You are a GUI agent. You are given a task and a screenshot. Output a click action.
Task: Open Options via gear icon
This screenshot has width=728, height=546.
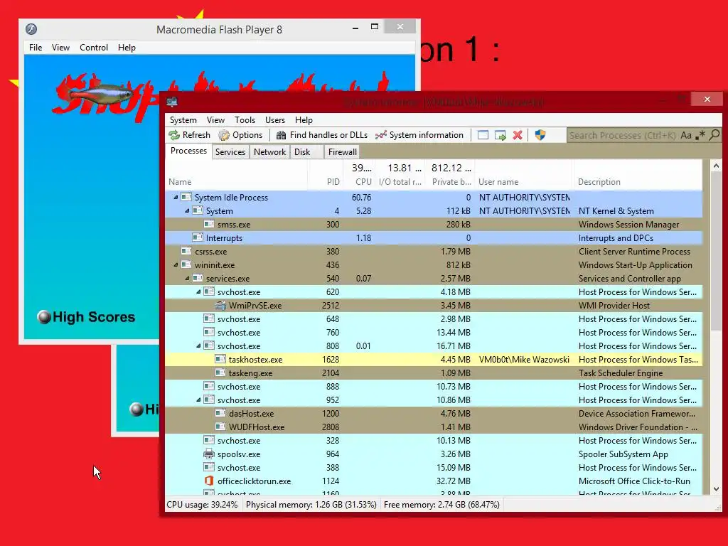click(x=224, y=135)
